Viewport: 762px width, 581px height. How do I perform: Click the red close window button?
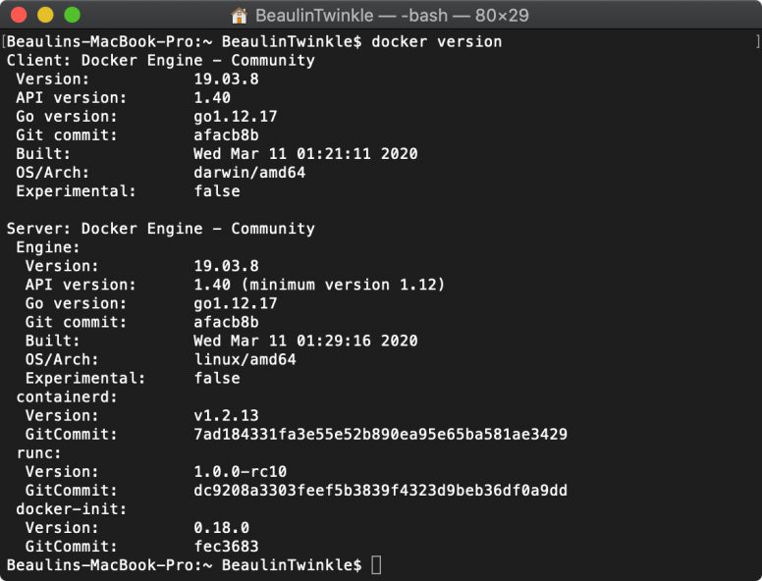click(19, 15)
